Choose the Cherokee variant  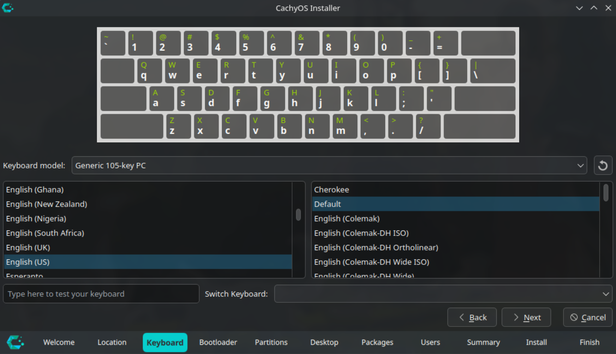point(456,190)
